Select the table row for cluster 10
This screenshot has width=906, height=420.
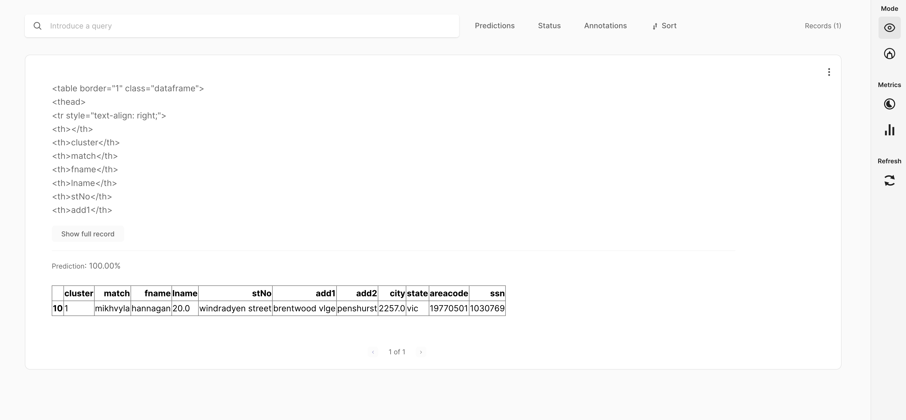tap(278, 308)
